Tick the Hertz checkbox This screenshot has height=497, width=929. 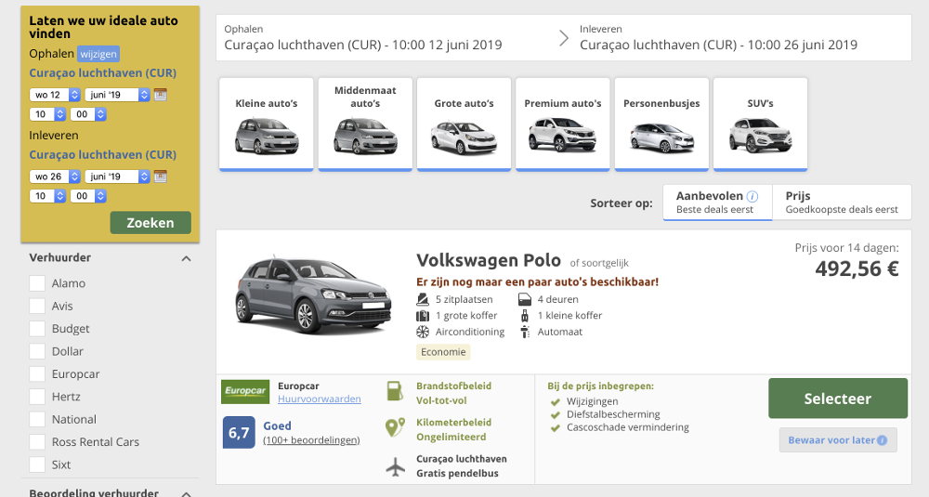37,397
